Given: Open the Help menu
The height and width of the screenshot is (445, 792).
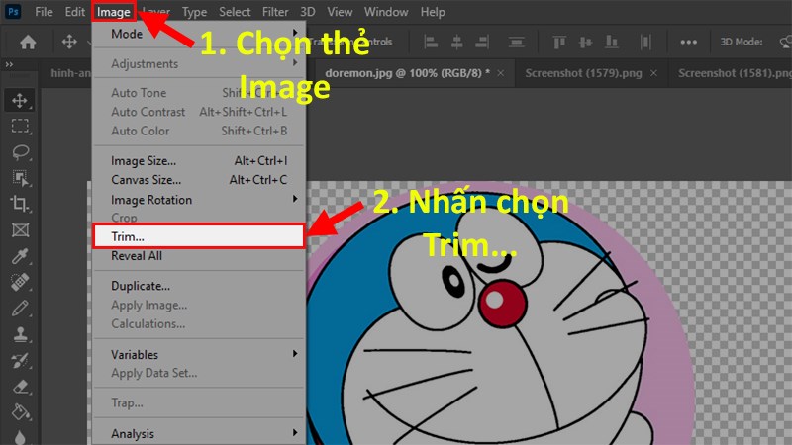Looking at the screenshot, I should click(x=433, y=12).
